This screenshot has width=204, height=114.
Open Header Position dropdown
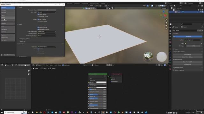click(47, 34)
